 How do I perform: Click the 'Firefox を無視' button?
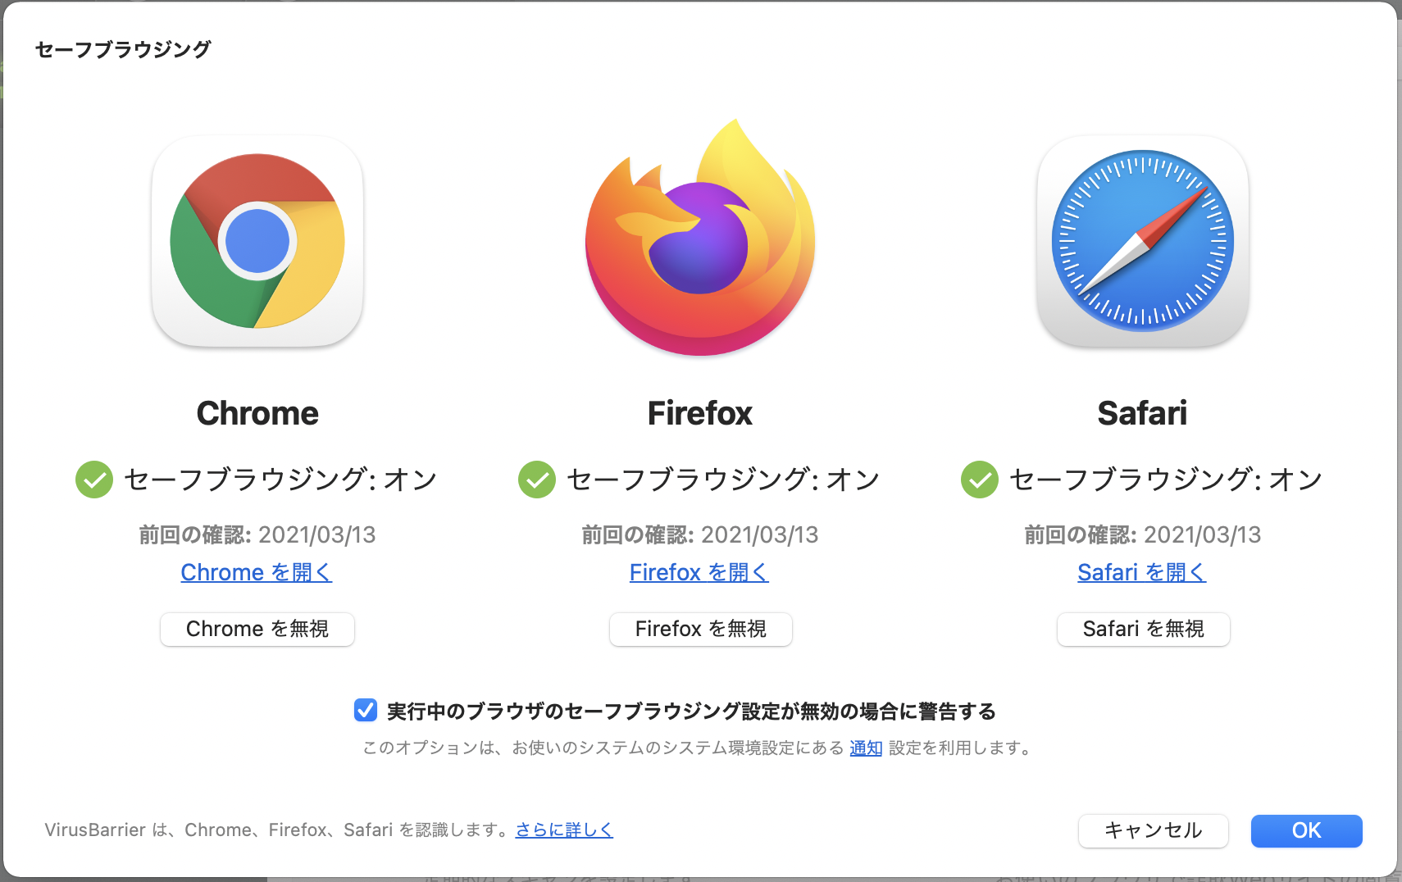701,629
